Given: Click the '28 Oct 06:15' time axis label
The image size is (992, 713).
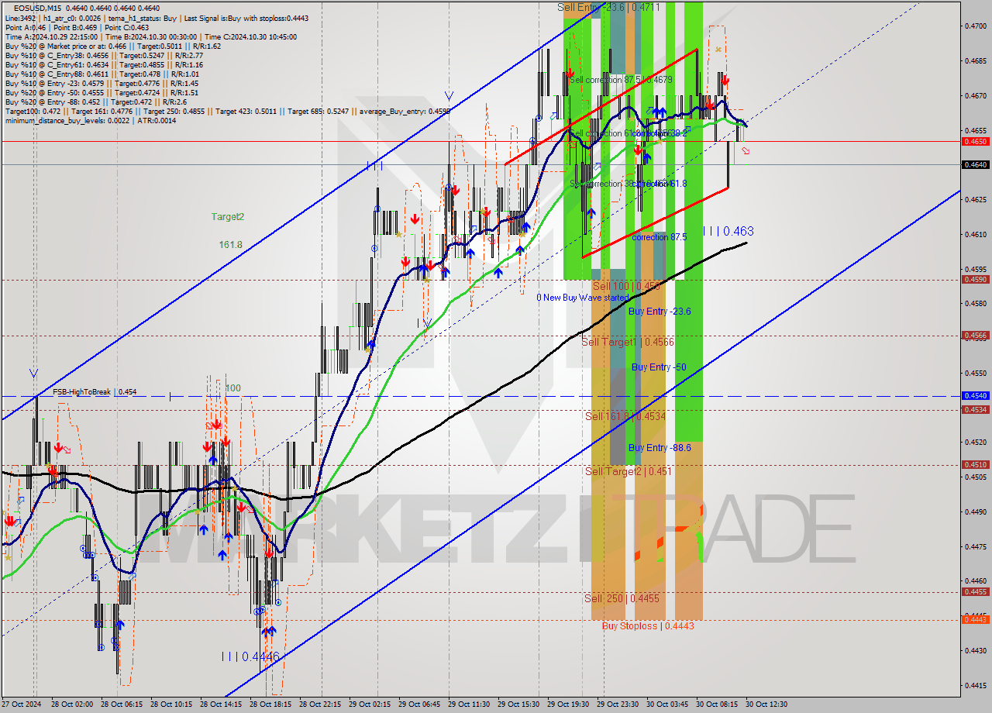Looking at the screenshot, I should point(122,704).
